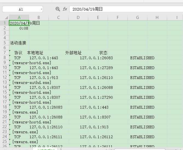Viewport: 183px width, 150px height.
Task: Click foreign address 127.0.0.1:8307 in row 20
Action: [95, 117]
